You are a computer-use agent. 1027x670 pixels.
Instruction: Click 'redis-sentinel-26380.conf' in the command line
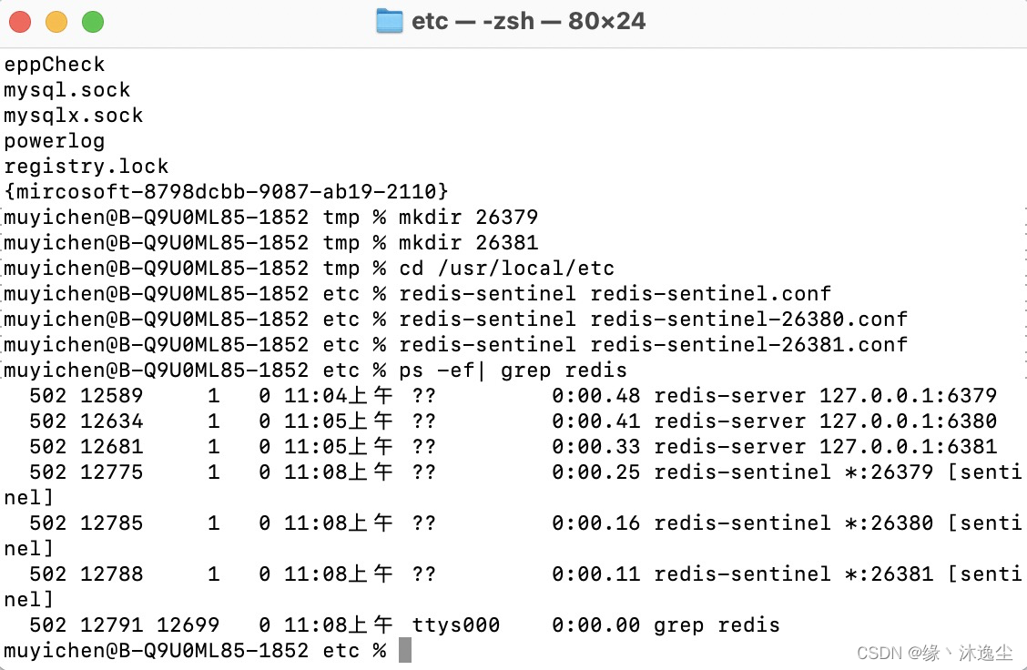pos(748,320)
